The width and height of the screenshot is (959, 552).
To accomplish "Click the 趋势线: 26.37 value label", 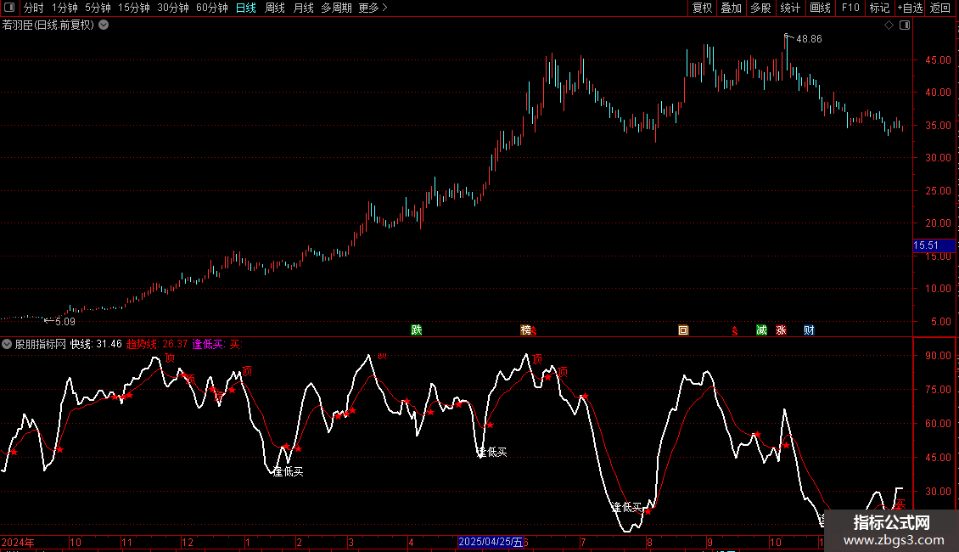I will (x=157, y=345).
